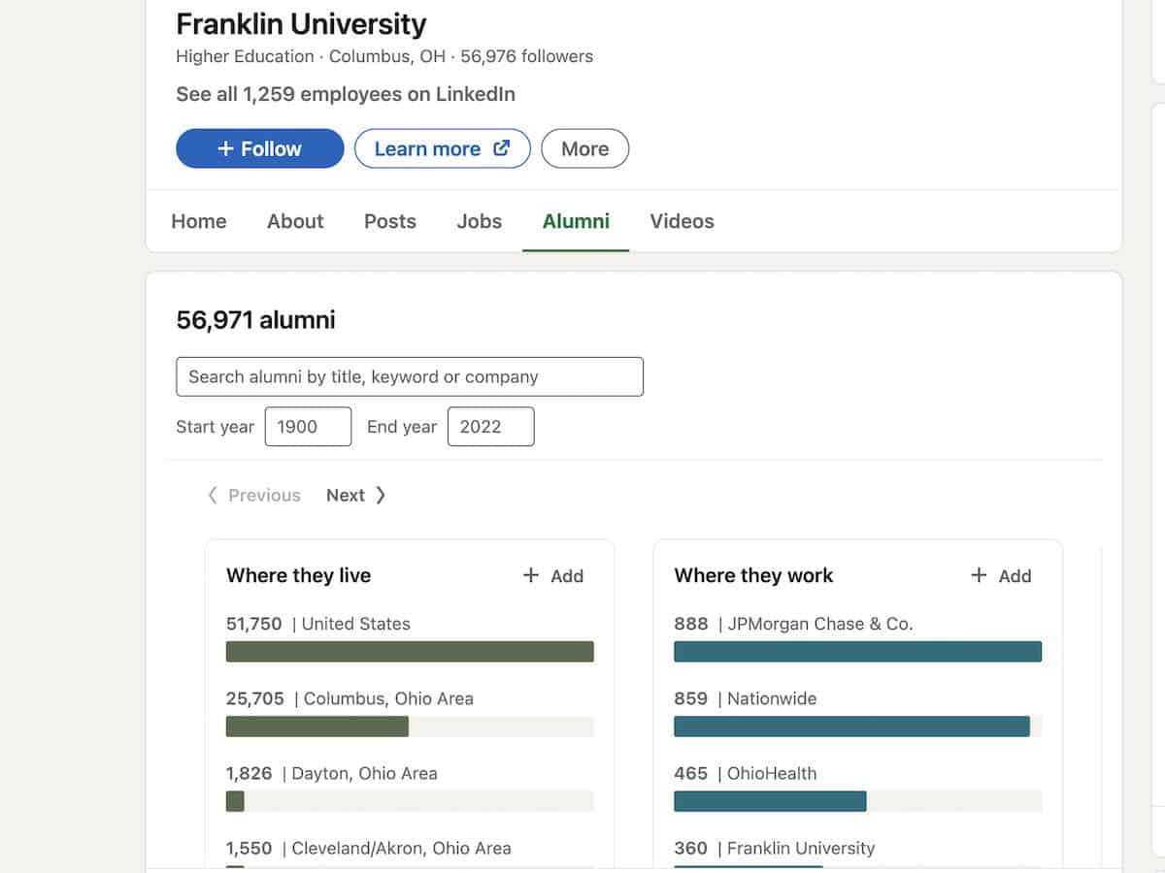Click the United States bar
Image resolution: width=1165 pixels, height=873 pixels.
click(410, 652)
